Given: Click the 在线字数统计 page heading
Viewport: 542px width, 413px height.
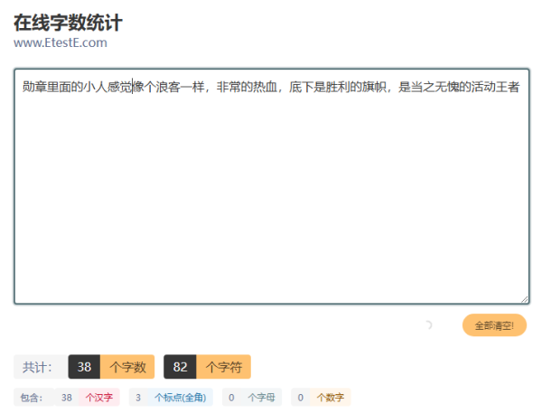Looking at the screenshot, I should (x=68, y=23).
